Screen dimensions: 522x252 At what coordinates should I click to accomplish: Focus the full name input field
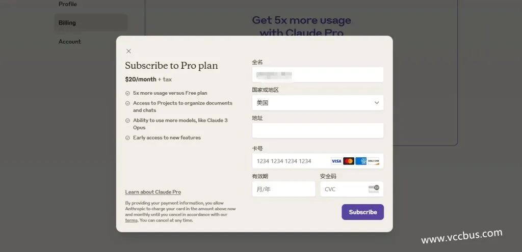(x=318, y=75)
